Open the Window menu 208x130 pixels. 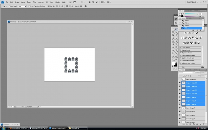click(58, 2)
